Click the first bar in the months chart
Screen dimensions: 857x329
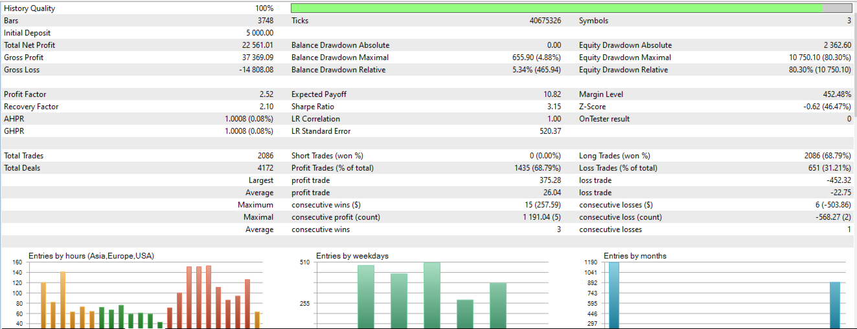point(614,294)
